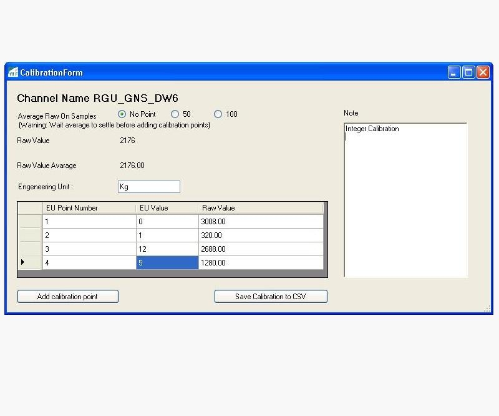Close the CalibrationForm window
Screen dimensions: 499x416
483,72
